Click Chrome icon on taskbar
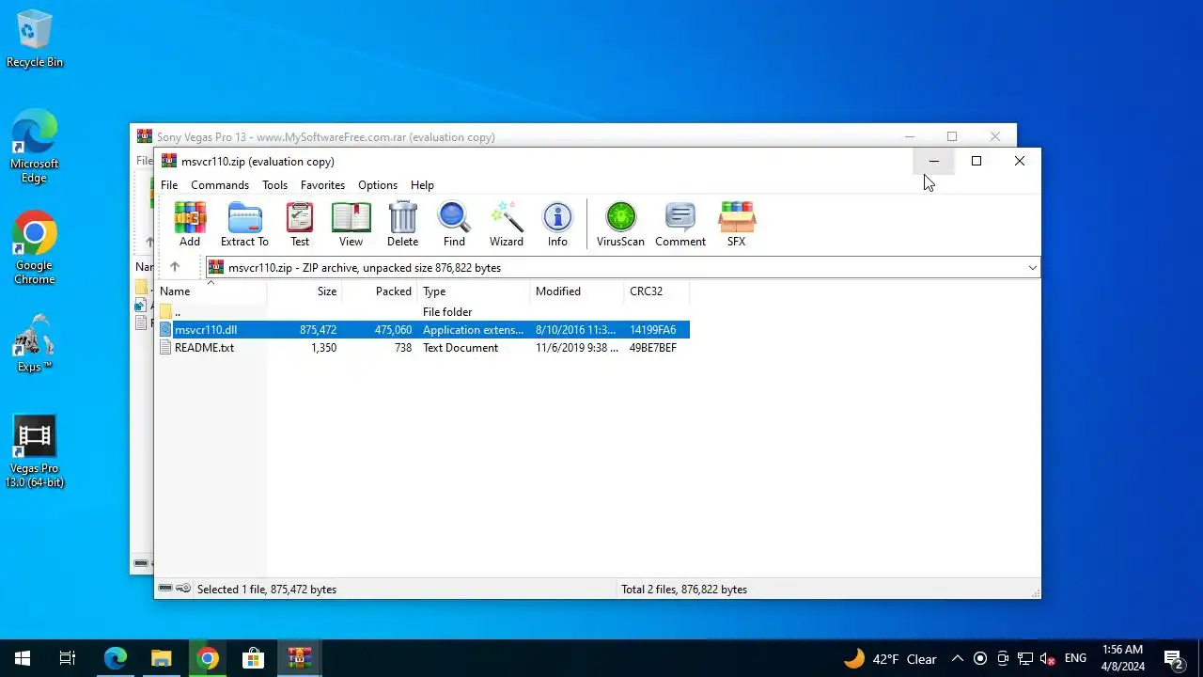The image size is (1203, 677). (x=208, y=658)
